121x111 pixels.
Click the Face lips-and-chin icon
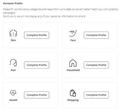pos(73,33)
